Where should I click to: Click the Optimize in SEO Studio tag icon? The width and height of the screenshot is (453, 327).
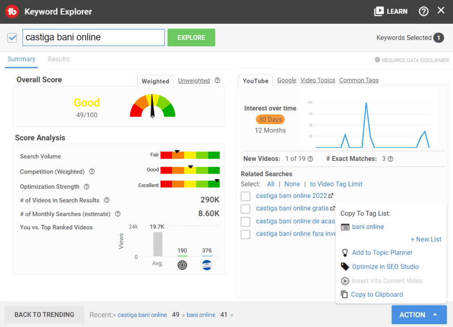tap(345, 266)
